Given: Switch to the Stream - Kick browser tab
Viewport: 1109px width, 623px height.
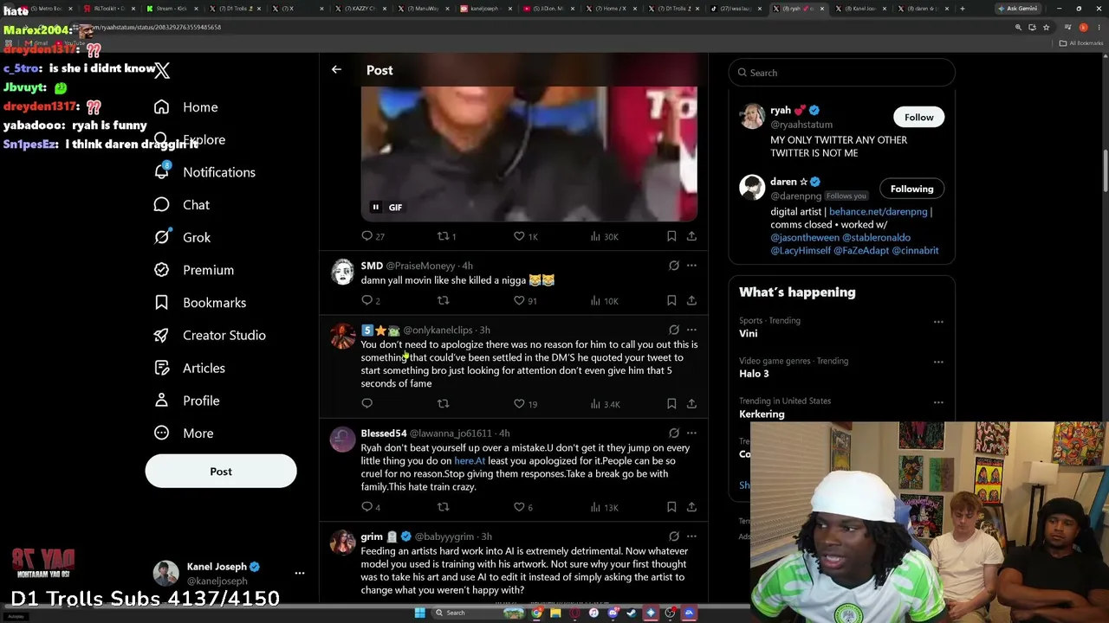Looking at the screenshot, I should 171,9.
